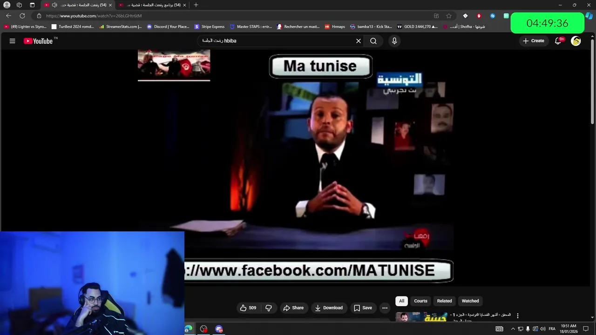Bookmark this page with star icon
The height and width of the screenshot is (335, 596).
[449, 16]
